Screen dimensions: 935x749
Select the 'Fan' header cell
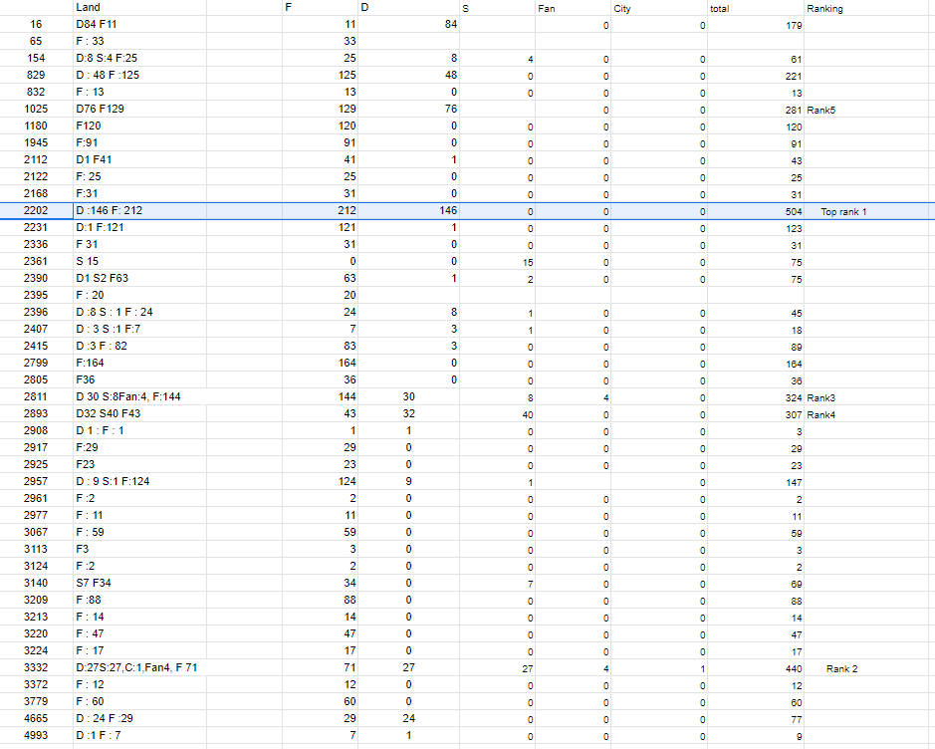573,8
